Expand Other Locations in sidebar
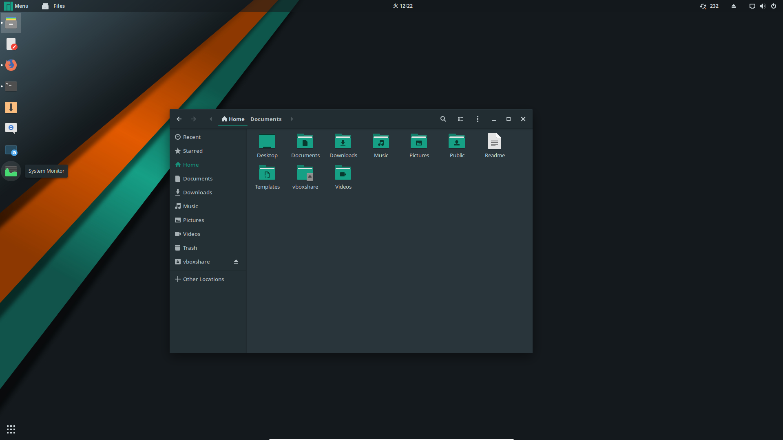Viewport: 783px width, 440px height. point(203,279)
